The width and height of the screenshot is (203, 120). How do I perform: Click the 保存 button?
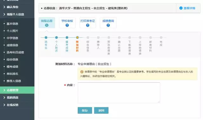85,110
